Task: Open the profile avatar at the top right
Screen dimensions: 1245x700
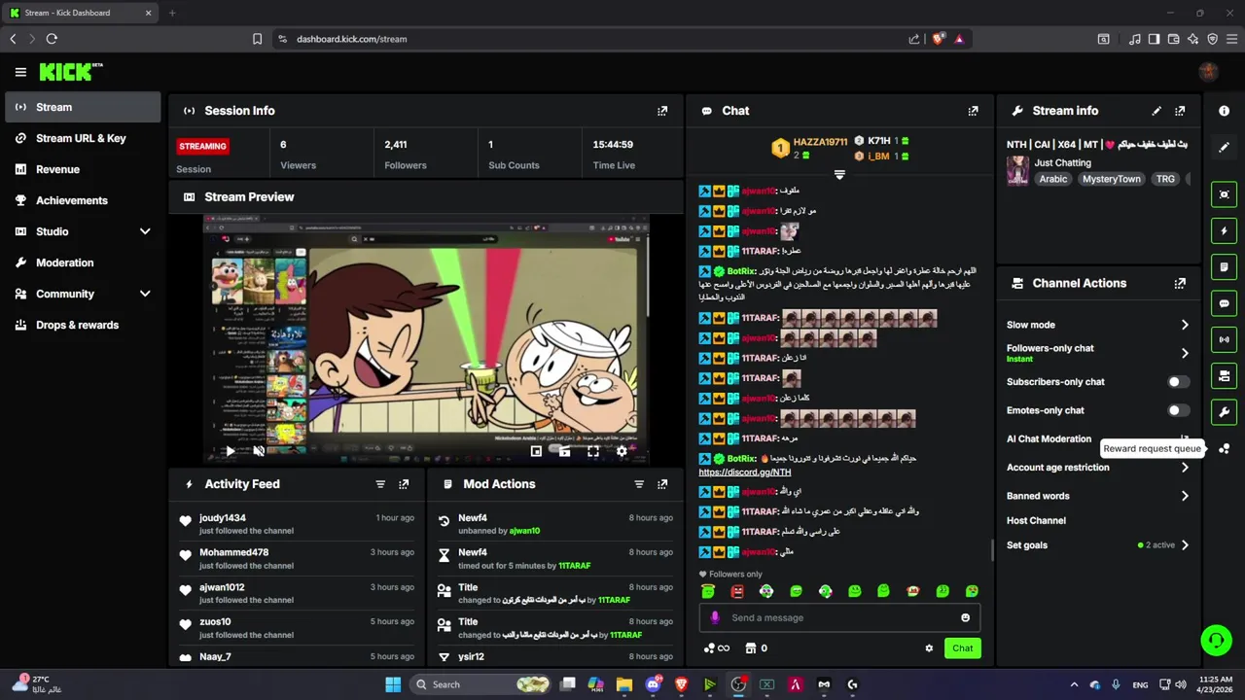Action: click(x=1209, y=72)
